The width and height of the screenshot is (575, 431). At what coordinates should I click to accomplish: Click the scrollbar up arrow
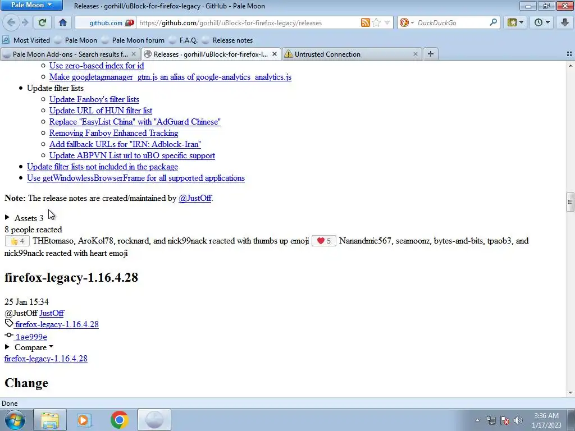click(x=570, y=66)
